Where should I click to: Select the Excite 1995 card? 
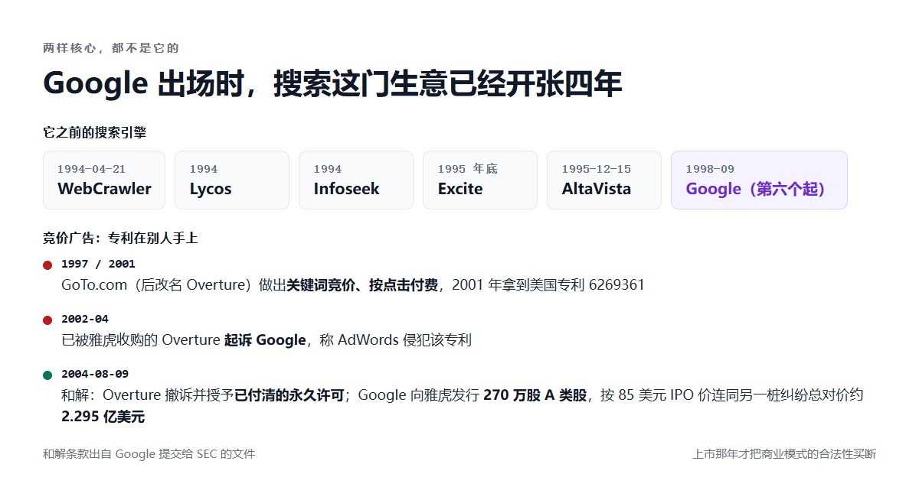click(x=480, y=180)
